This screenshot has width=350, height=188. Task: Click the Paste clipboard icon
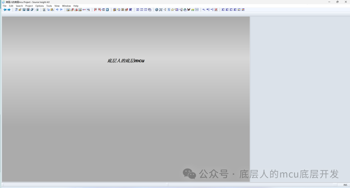tap(52, 10)
